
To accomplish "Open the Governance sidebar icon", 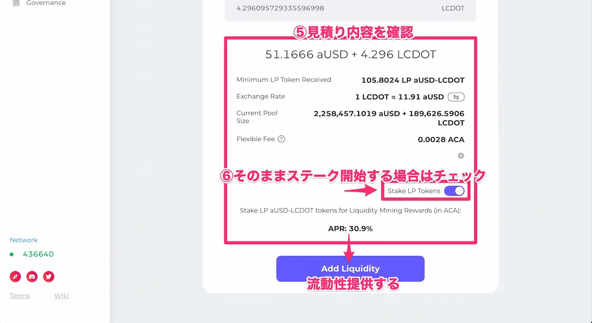I will (16, 3).
